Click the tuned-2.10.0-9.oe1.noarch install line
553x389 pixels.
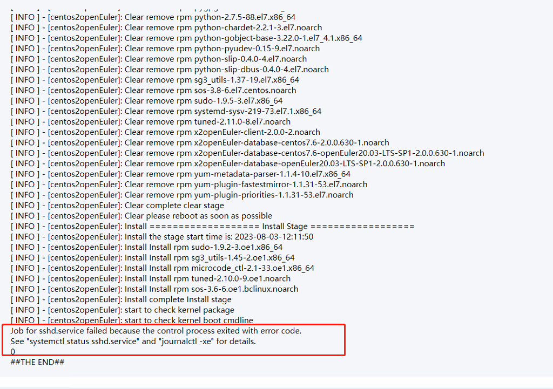(151, 279)
